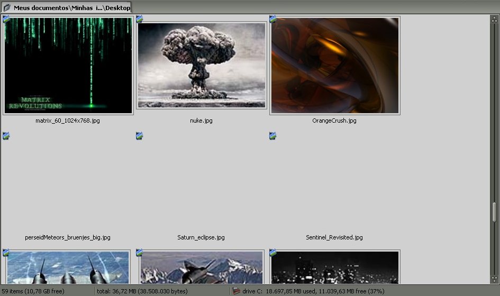
Task: Select the Matrix Revolutions wallpaper thumbnail
Action: [68, 65]
